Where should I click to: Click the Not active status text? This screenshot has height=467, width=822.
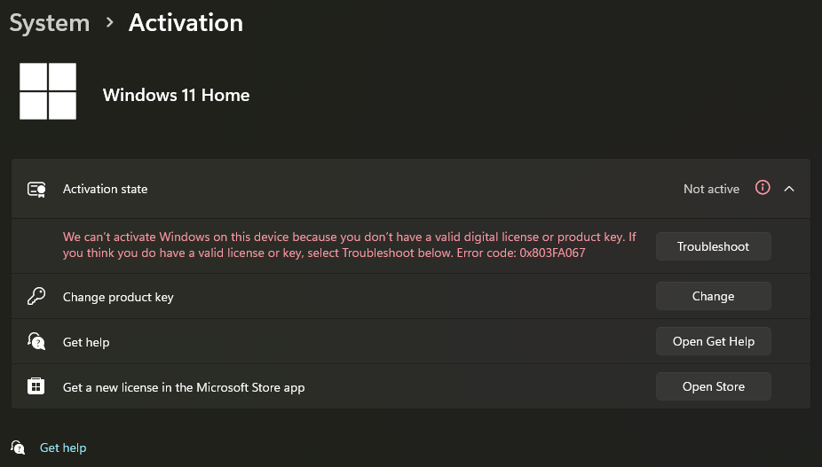[x=711, y=189]
